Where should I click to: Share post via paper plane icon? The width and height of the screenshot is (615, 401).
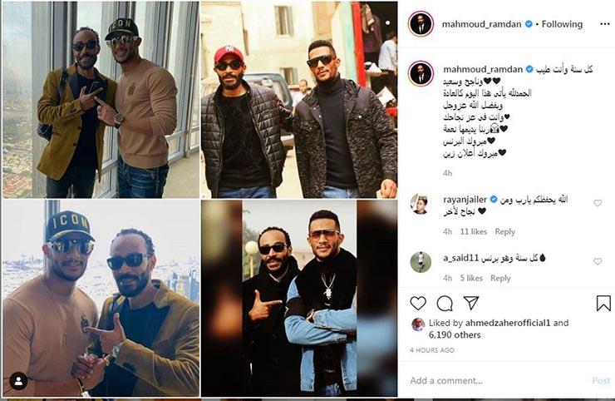pos(471,303)
